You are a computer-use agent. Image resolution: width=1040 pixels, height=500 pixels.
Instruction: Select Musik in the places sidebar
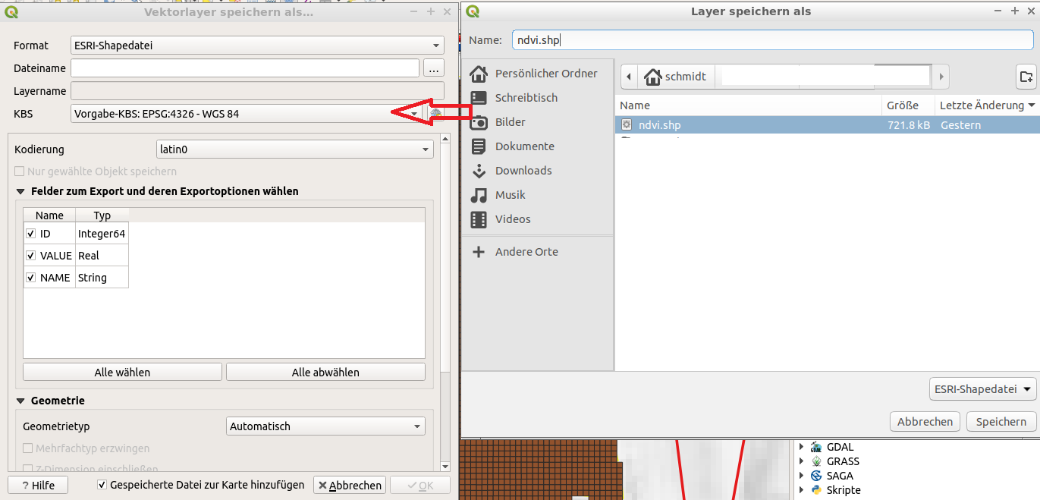point(510,195)
